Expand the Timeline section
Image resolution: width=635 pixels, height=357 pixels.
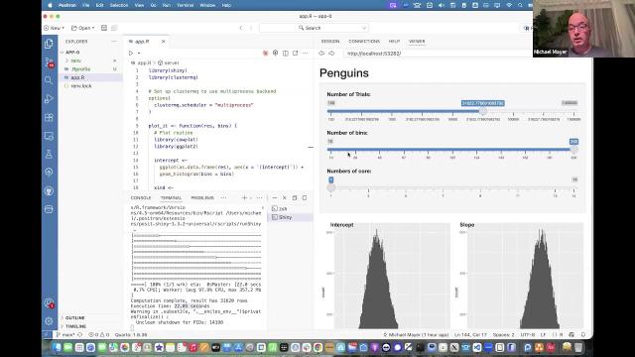click(75, 326)
